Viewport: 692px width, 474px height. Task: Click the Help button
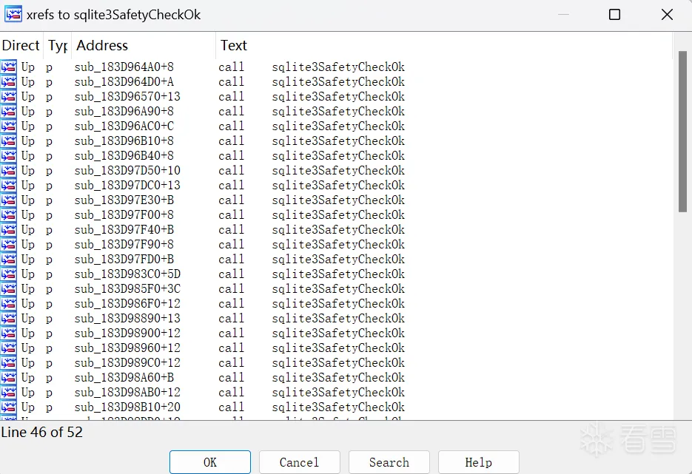pyautogui.click(x=478, y=462)
